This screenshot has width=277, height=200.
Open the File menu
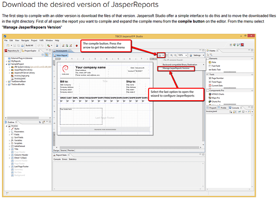pos(6,40)
